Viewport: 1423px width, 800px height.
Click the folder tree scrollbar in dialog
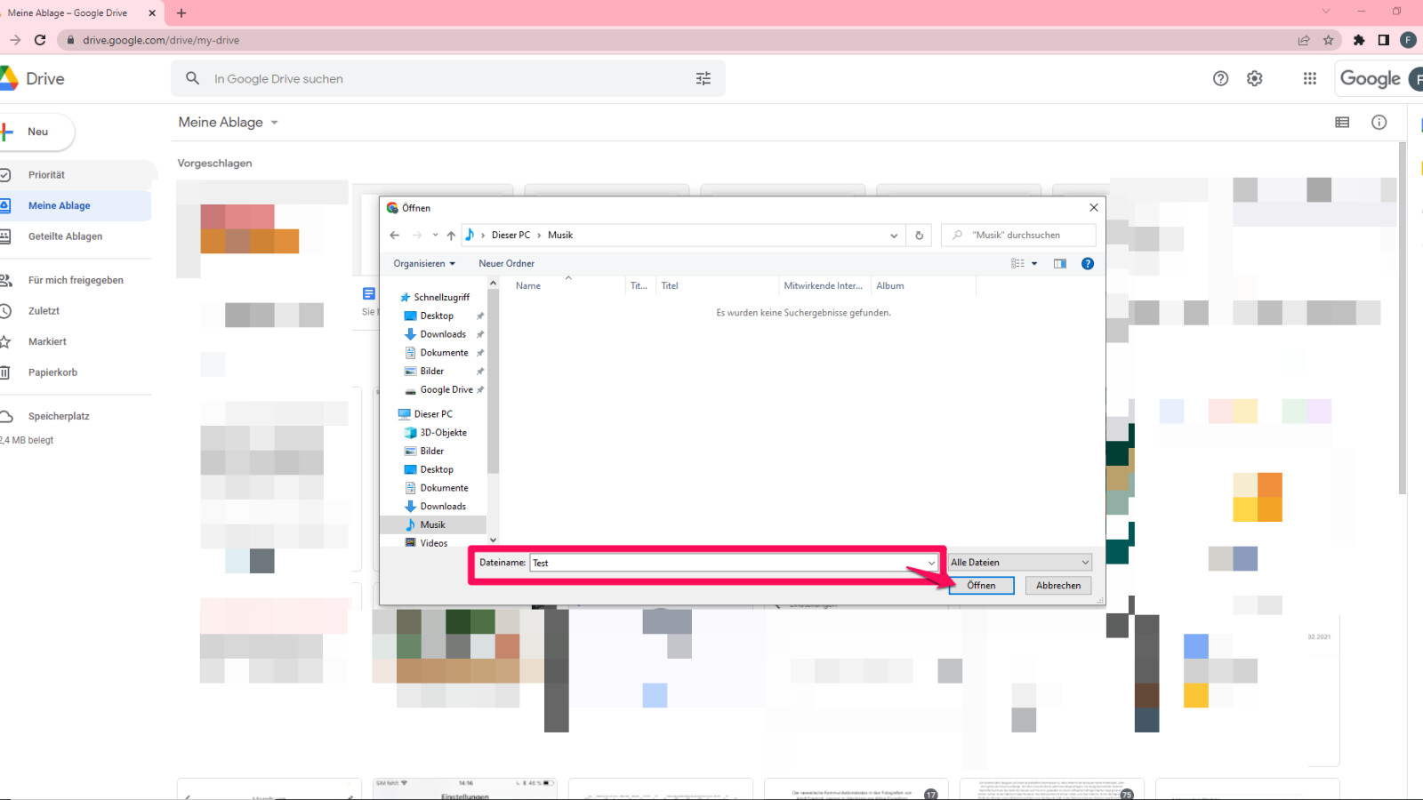tap(493, 400)
